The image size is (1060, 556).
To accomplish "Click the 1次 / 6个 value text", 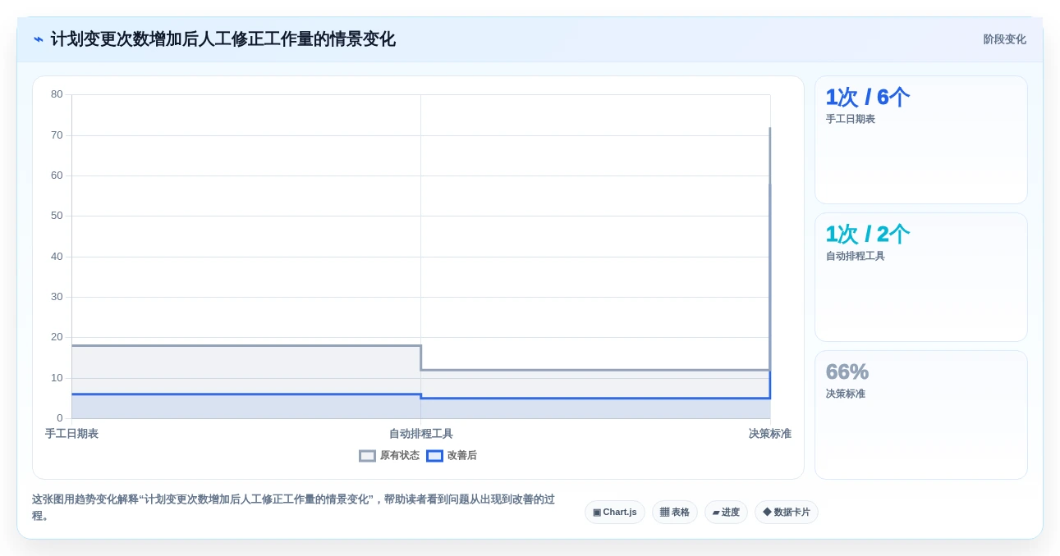I will [868, 98].
